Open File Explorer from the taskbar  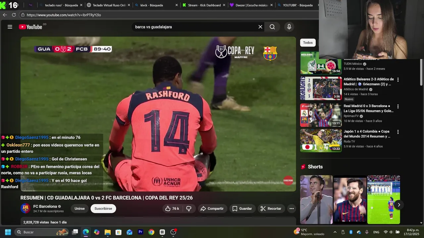pos(108,232)
